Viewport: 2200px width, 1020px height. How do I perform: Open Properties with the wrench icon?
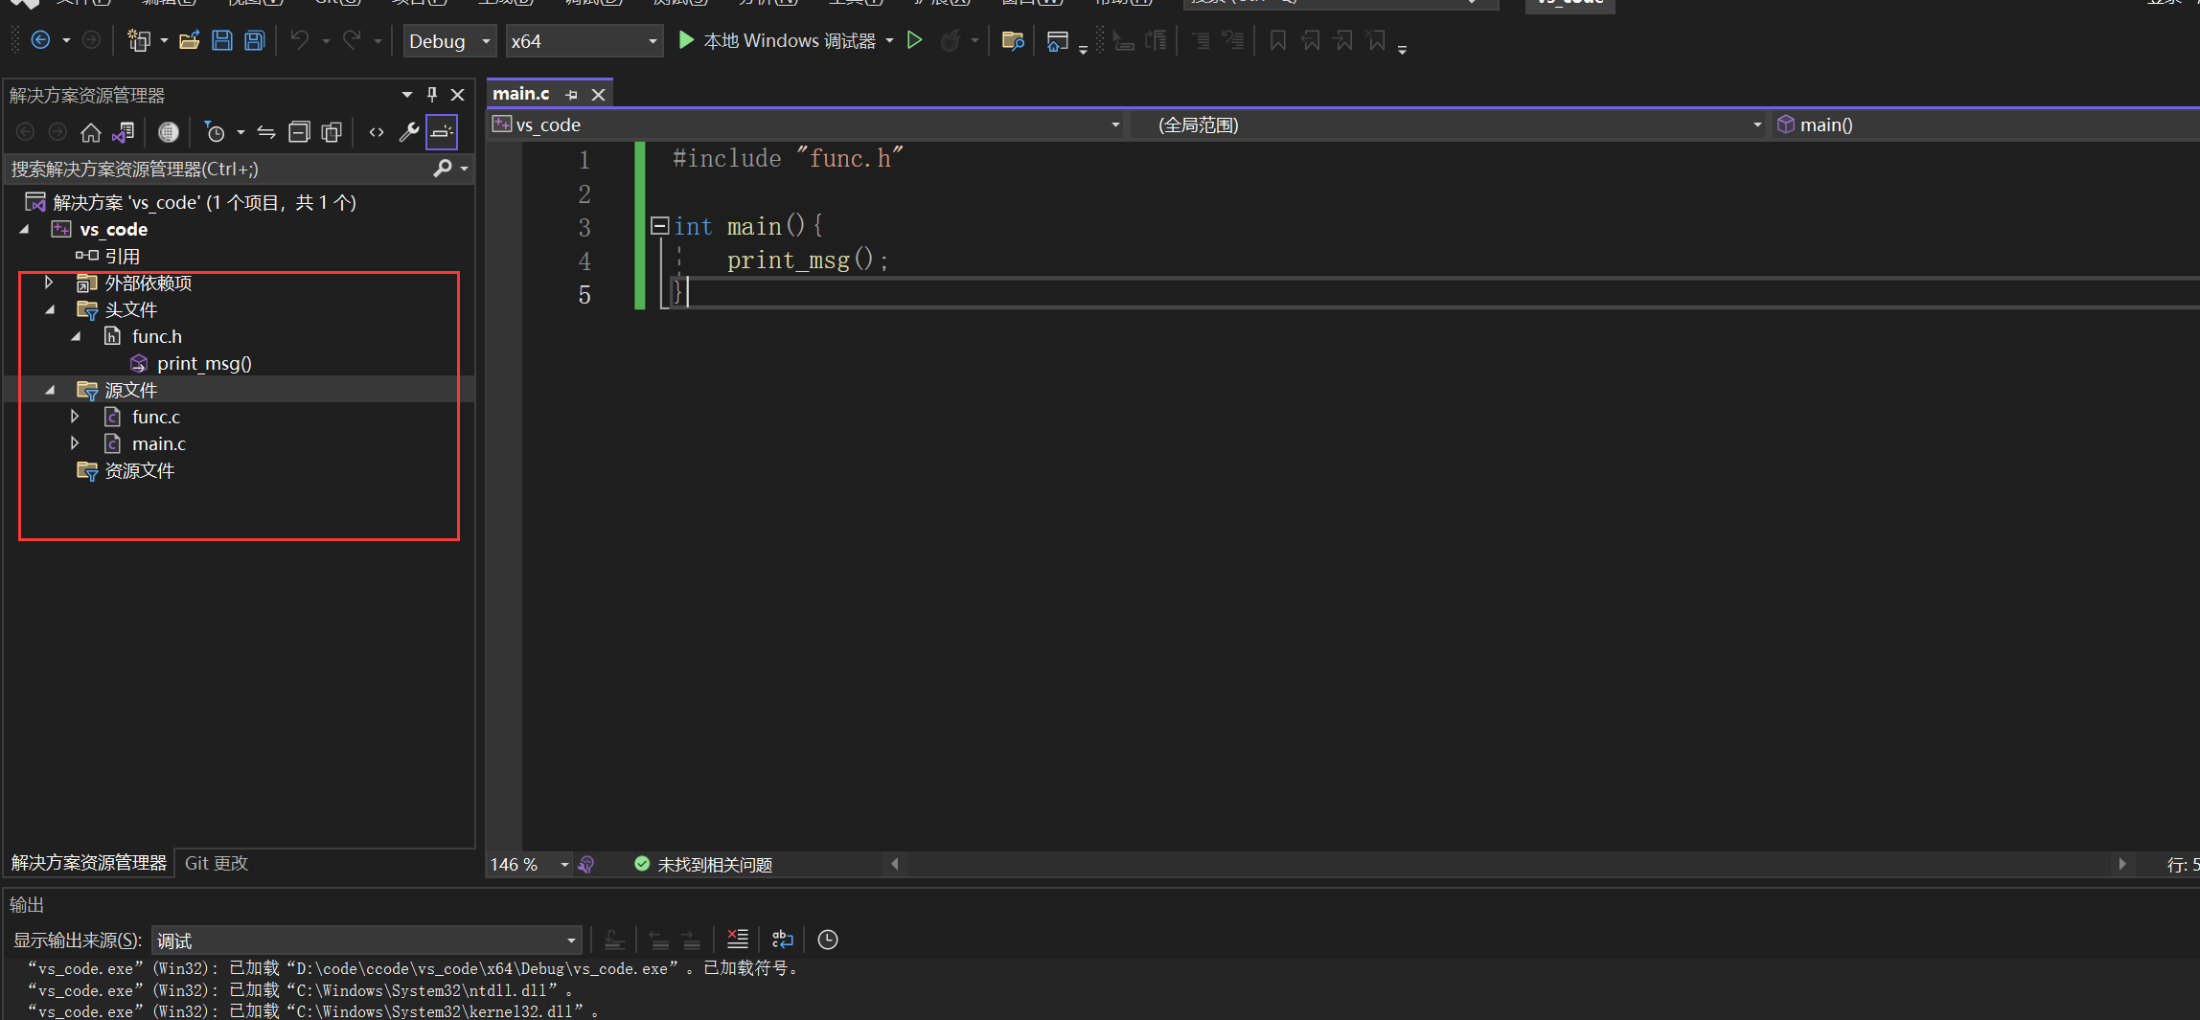point(409,132)
